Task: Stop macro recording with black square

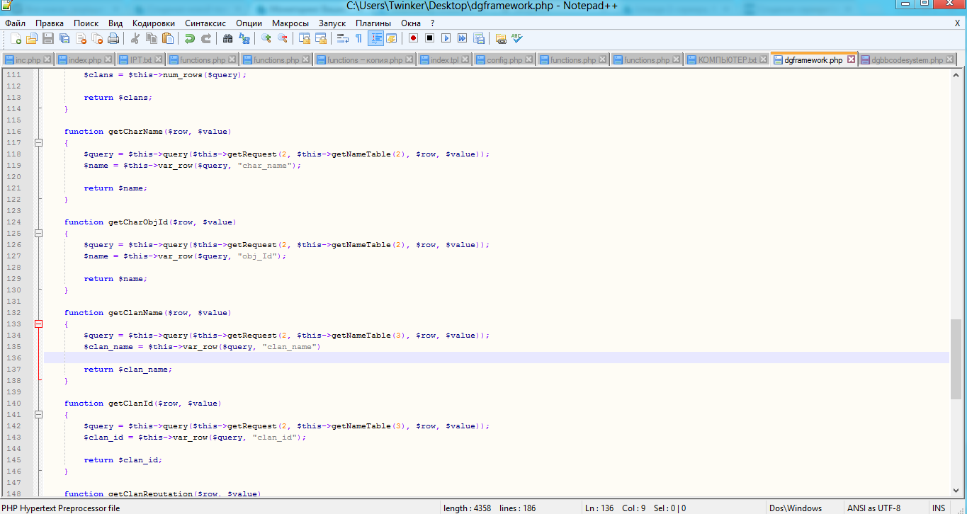Action: click(x=429, y=38)
